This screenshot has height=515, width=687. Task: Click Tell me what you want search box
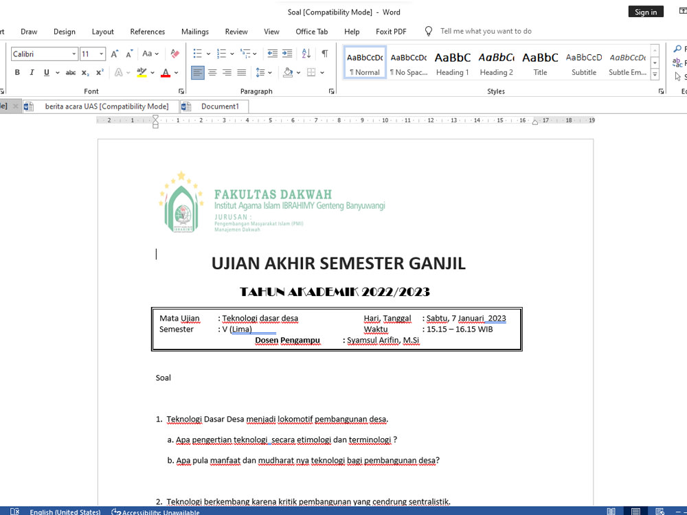point(486,31)
